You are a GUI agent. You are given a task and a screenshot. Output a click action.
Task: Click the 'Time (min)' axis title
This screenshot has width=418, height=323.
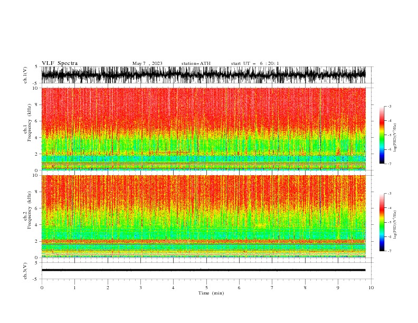(211, 293)
